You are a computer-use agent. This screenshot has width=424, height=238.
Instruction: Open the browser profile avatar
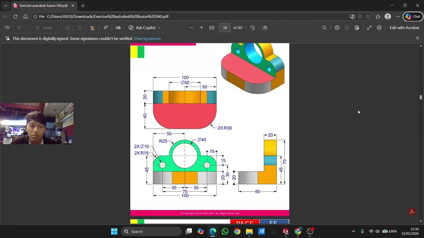tap(388, 17)
